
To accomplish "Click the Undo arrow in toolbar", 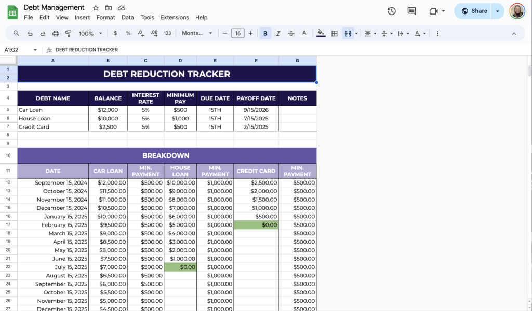I will pos(30,33).
